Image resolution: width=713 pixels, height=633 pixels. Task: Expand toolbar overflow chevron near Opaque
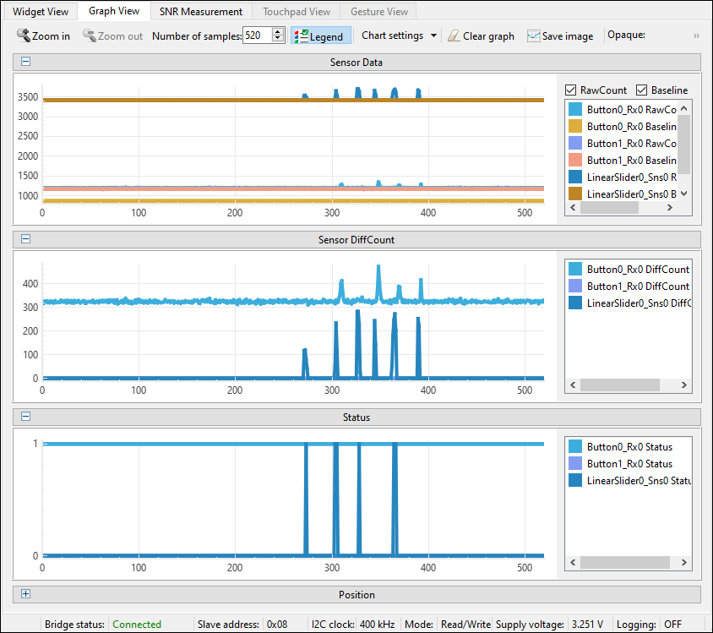[x=696, y=36]
